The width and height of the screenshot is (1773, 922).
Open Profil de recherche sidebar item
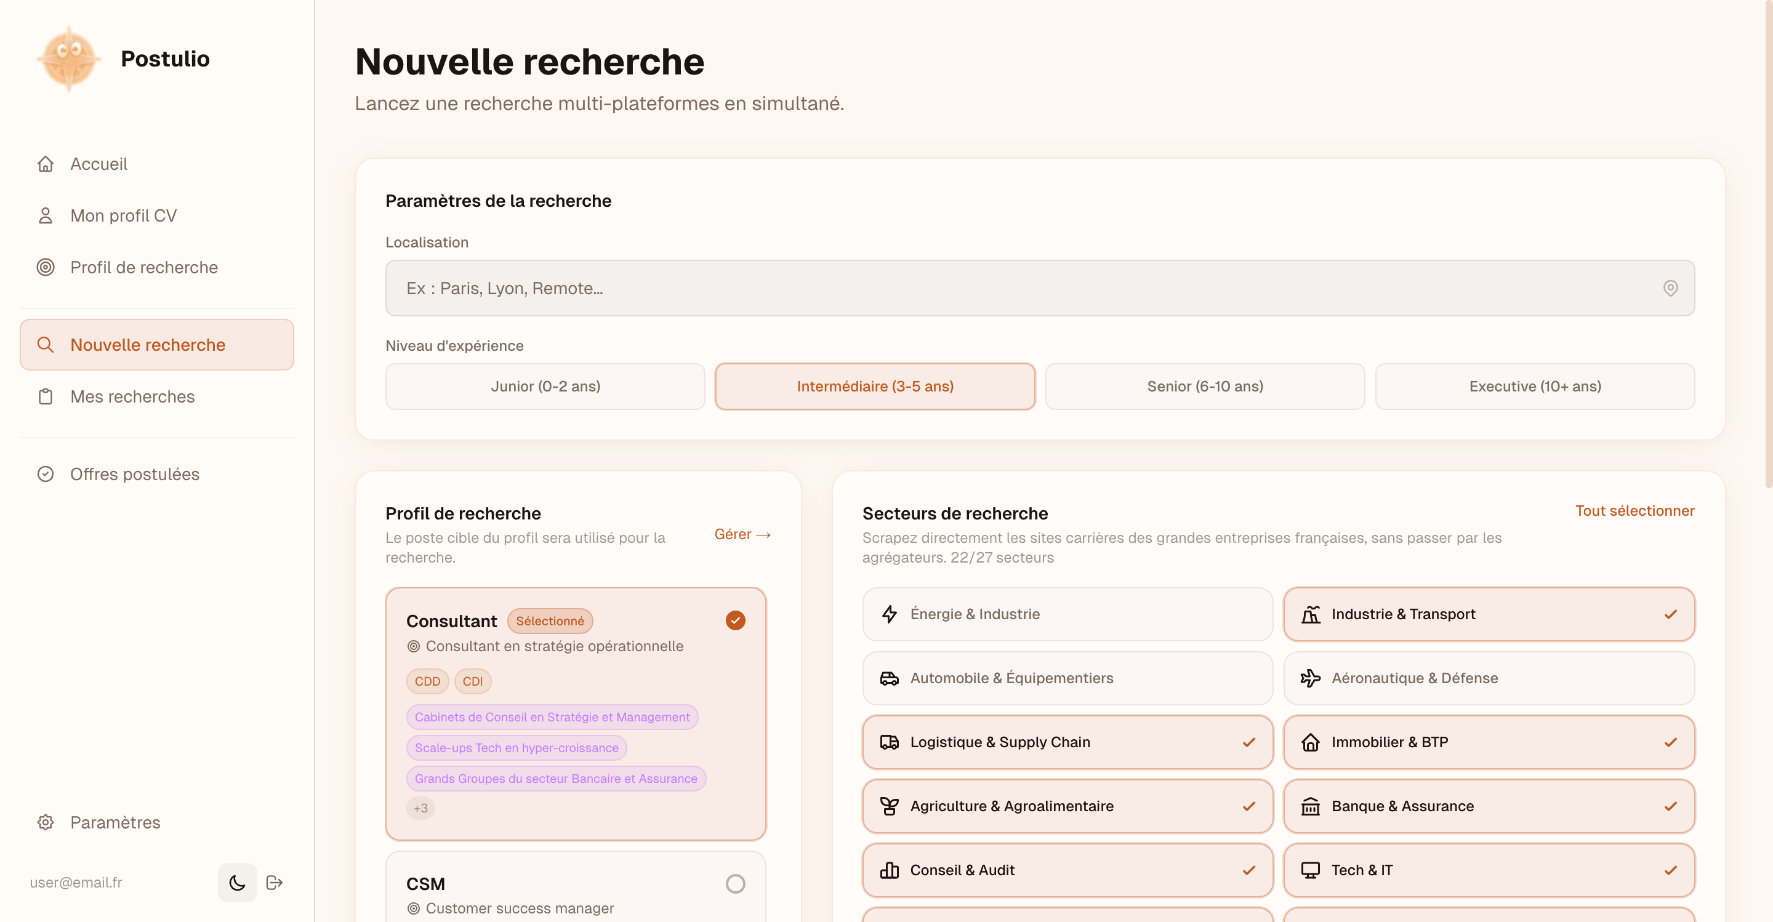(x=157, y=267)
